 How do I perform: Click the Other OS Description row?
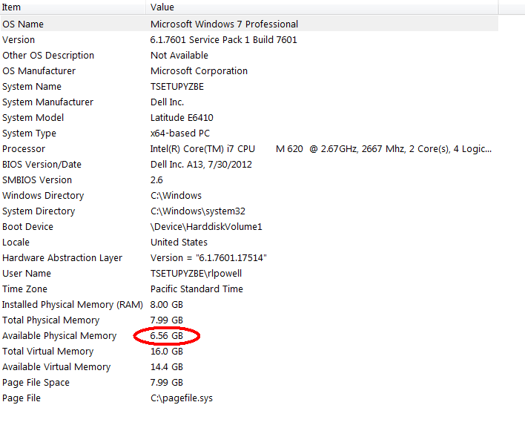point(48,56)
